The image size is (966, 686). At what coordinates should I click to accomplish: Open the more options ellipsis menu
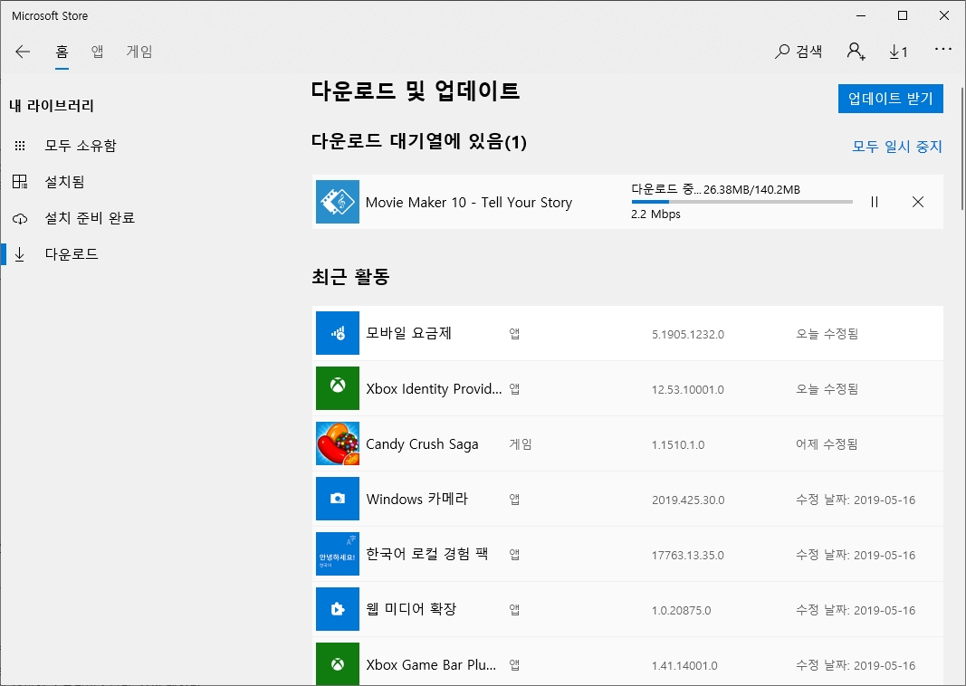(x=943, y=49)
